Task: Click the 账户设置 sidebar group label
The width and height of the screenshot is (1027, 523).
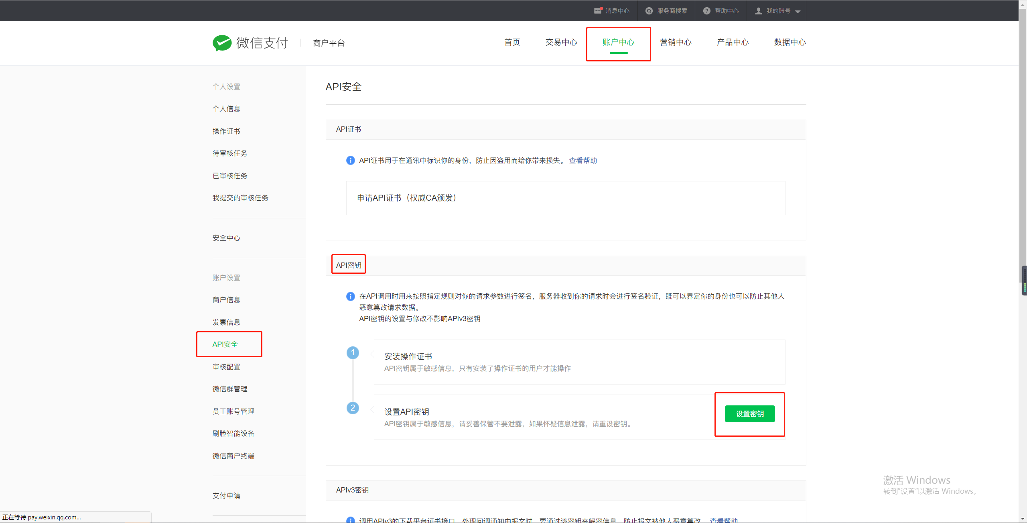Action: tap(226, 278)
